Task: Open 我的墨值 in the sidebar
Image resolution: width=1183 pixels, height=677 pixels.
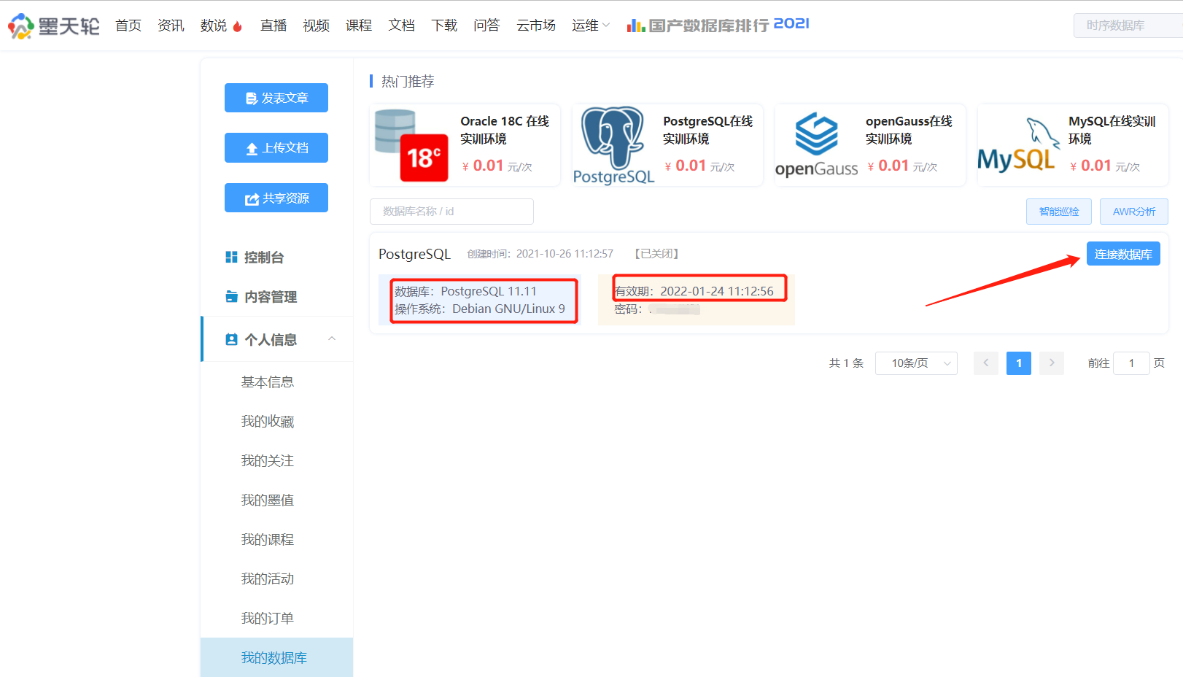Action: point(268,500)
